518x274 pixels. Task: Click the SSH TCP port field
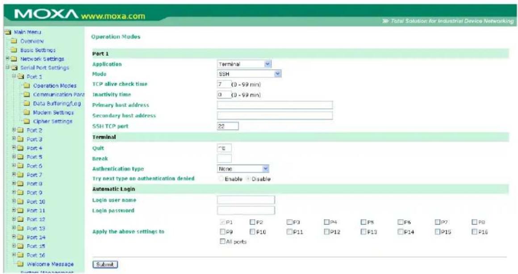tap(228, 126)
